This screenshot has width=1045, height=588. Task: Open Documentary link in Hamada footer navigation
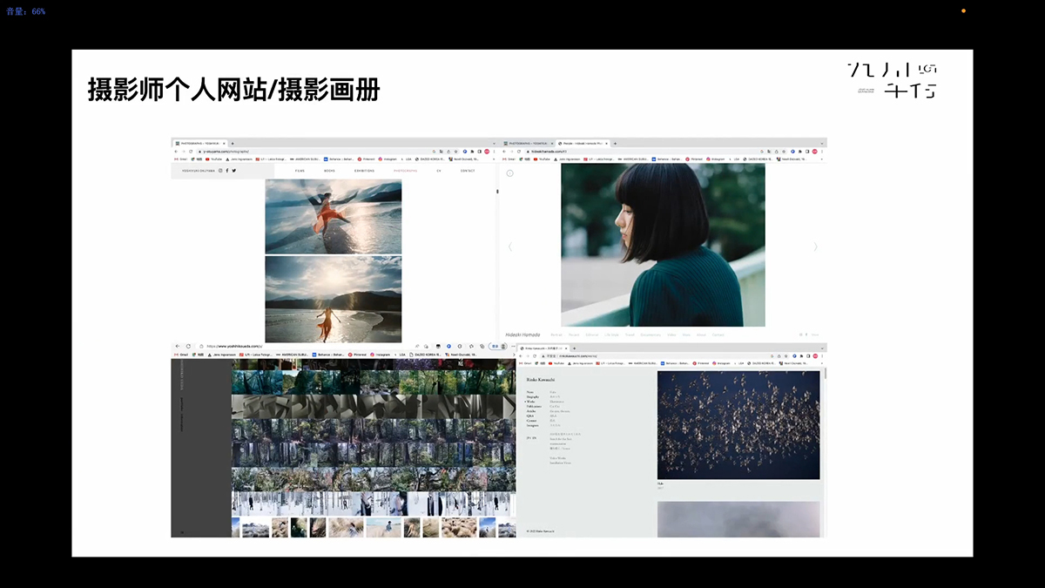651,335
